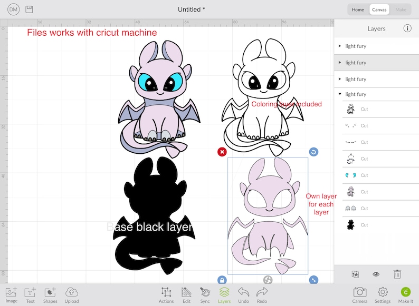Viewport: 419px width, 306px height.
Task: Click 'Own layer for each layer' text
Action: [x=321, y=204]
